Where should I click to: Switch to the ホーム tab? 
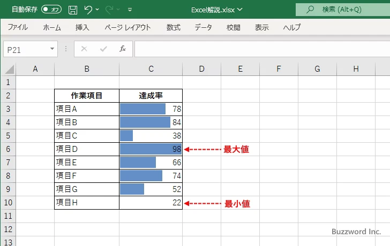[x=52, y=27]
